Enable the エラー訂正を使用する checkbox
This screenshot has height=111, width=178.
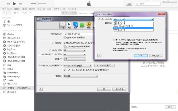pyautogui.click(x=114, y=40)
